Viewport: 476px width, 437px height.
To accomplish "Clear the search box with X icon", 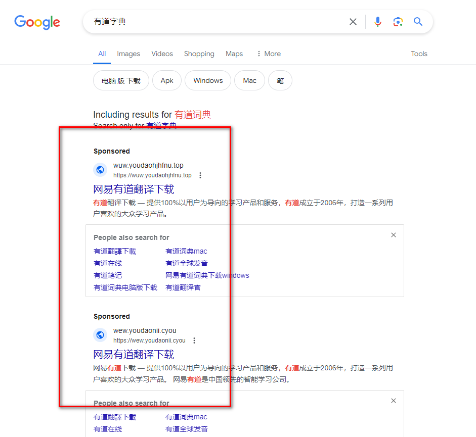I will tap(353, 22).
